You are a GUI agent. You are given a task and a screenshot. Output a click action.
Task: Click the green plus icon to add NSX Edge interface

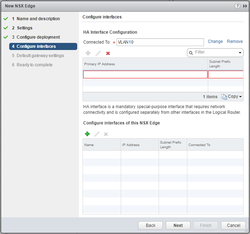pos(87,134)
